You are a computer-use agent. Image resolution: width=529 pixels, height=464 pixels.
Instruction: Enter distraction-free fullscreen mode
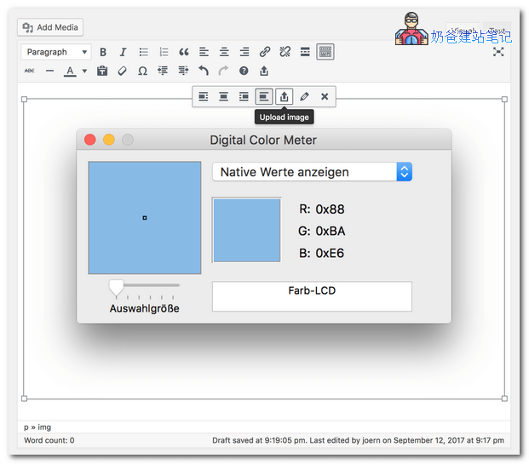[x=498, y=52]
